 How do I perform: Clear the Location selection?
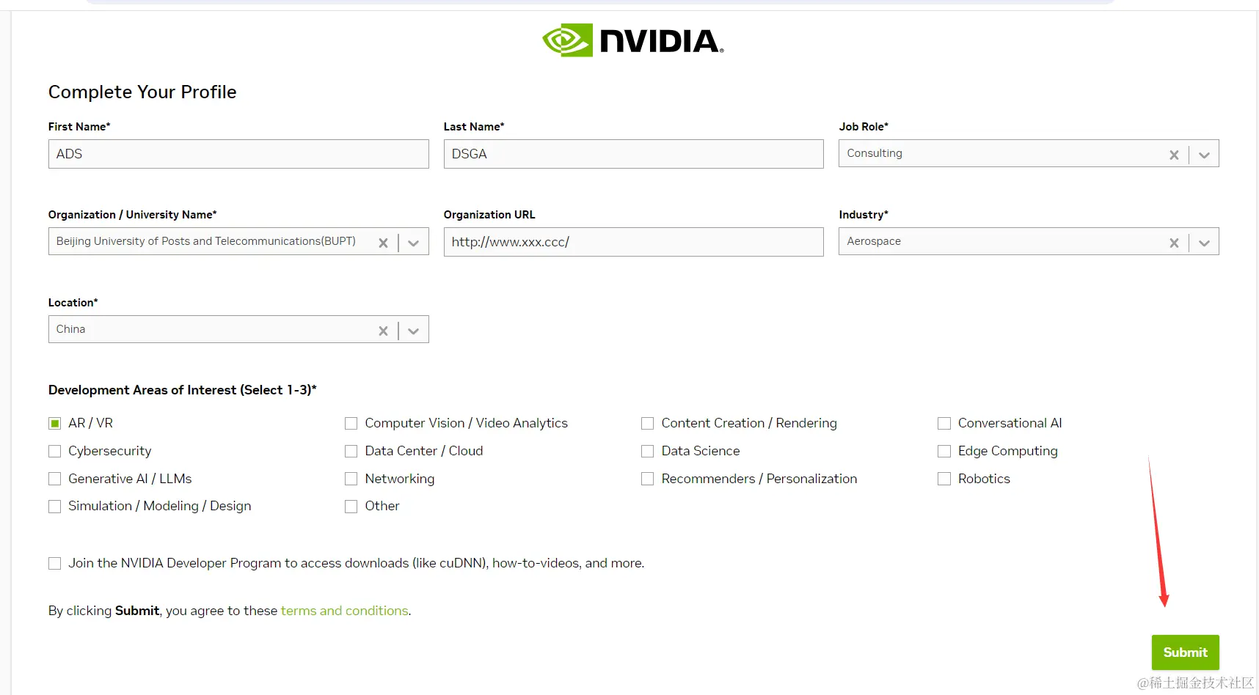coord(383,331)
